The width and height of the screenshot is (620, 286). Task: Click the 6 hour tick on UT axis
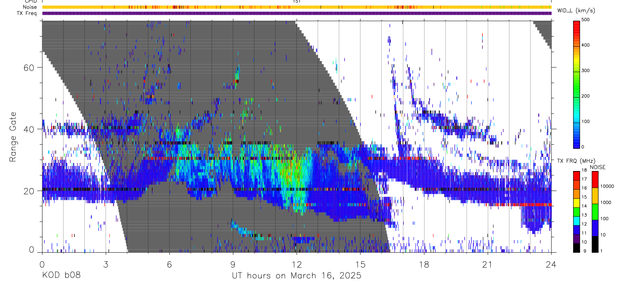(x=169, y=264)
